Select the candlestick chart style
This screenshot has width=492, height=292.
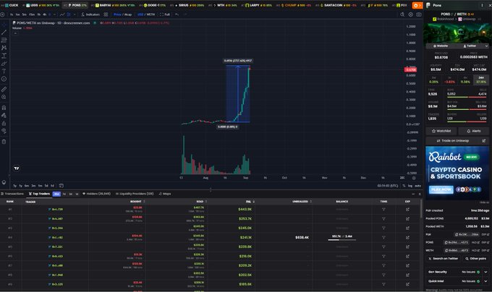pyautogui.click(x=69, y=14)
